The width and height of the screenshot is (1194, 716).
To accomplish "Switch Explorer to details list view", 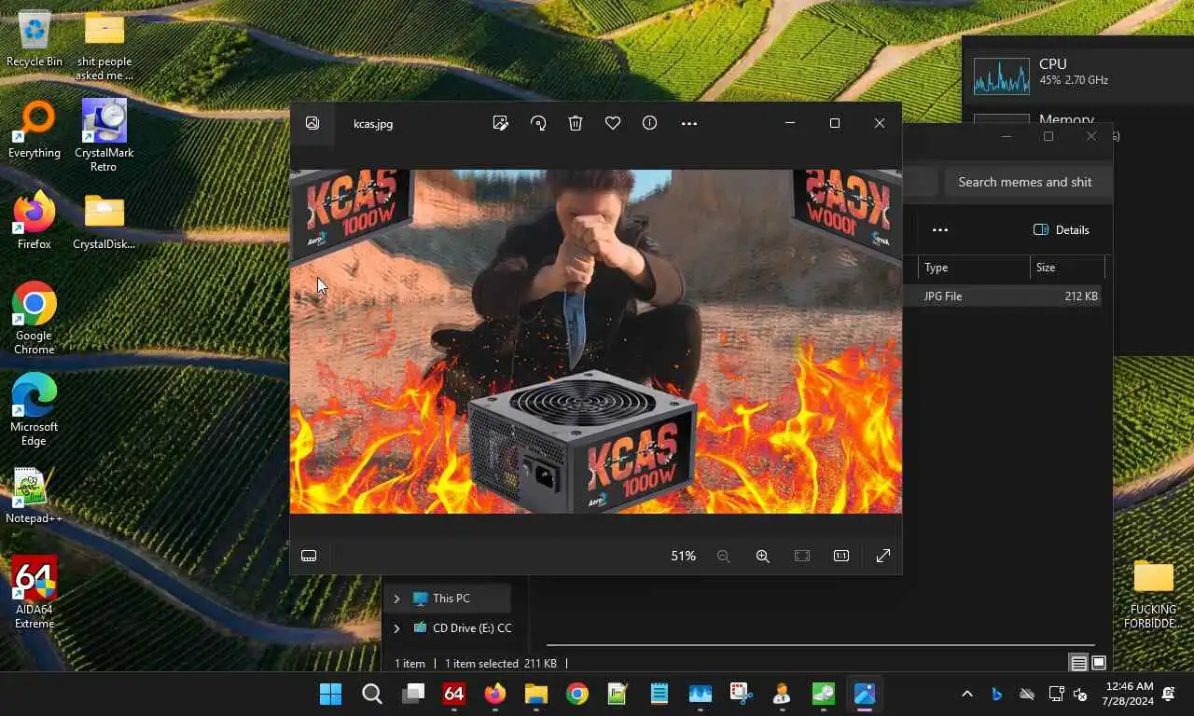I will click(x=1078, y=663).
